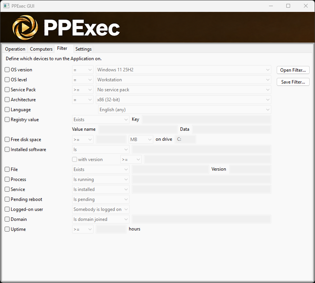Viewport: 315px width, 283px height.
Task: Click the Uptime hours input field
Action: click(111, 229)
